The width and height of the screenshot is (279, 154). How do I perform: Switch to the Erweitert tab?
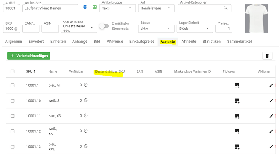(36, 42)
